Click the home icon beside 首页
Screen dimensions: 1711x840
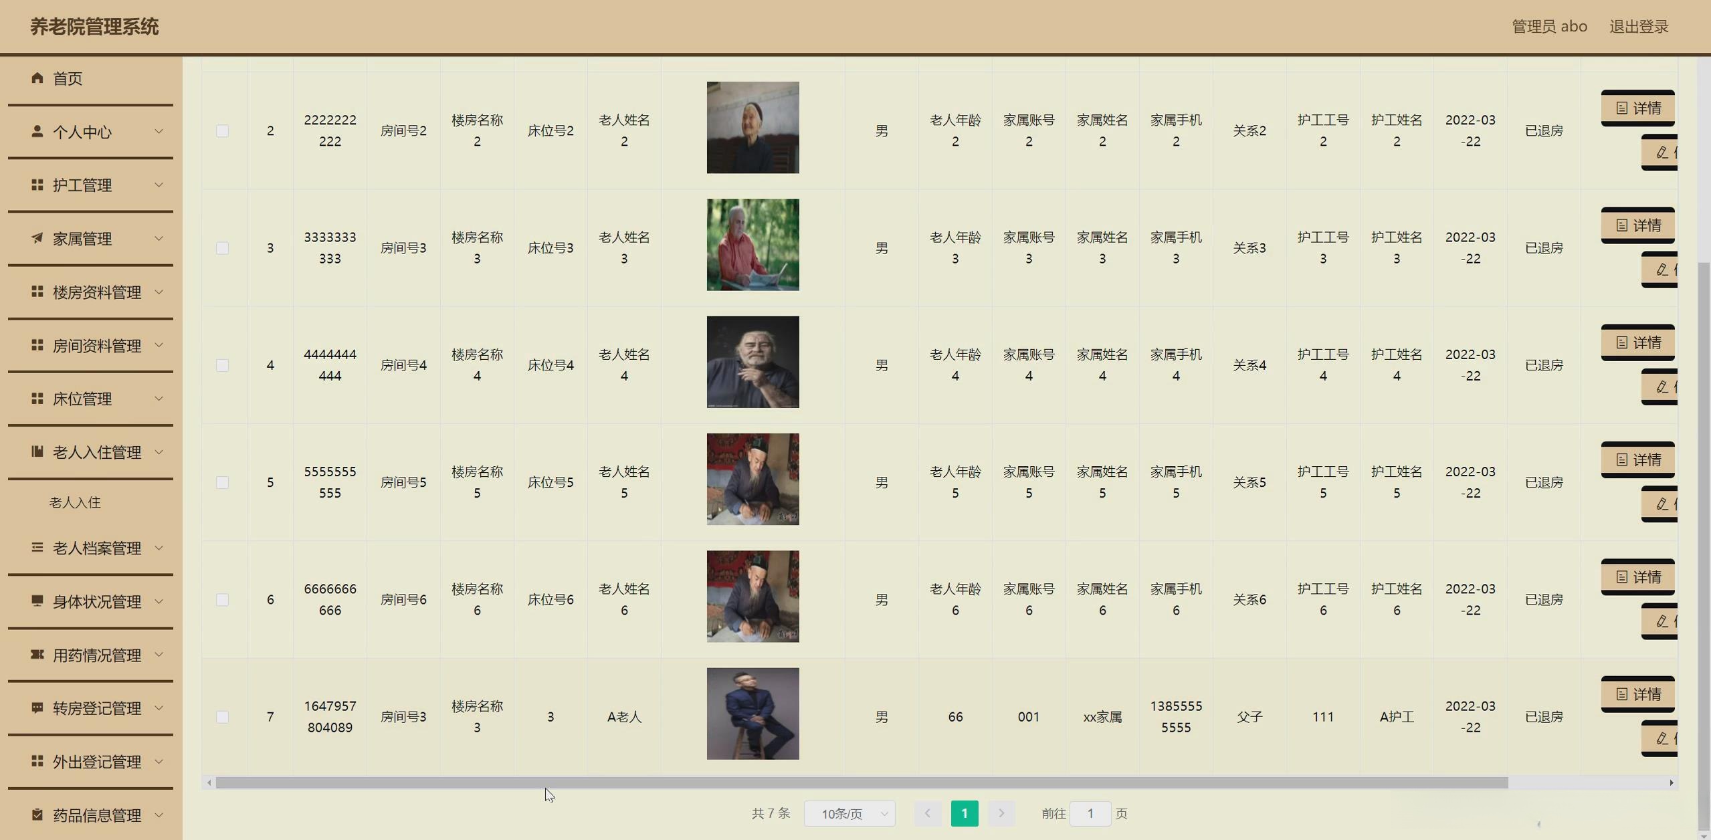pos(37,78)
